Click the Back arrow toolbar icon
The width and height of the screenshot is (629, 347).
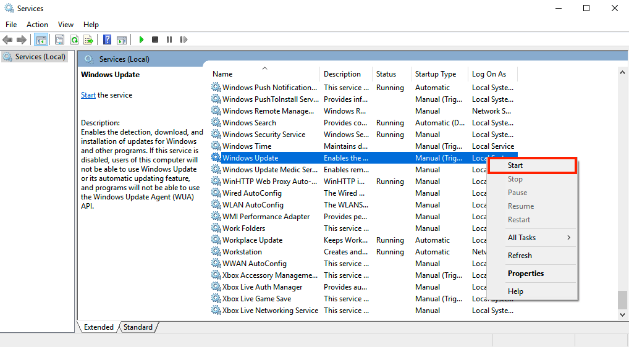pos(7,40)
